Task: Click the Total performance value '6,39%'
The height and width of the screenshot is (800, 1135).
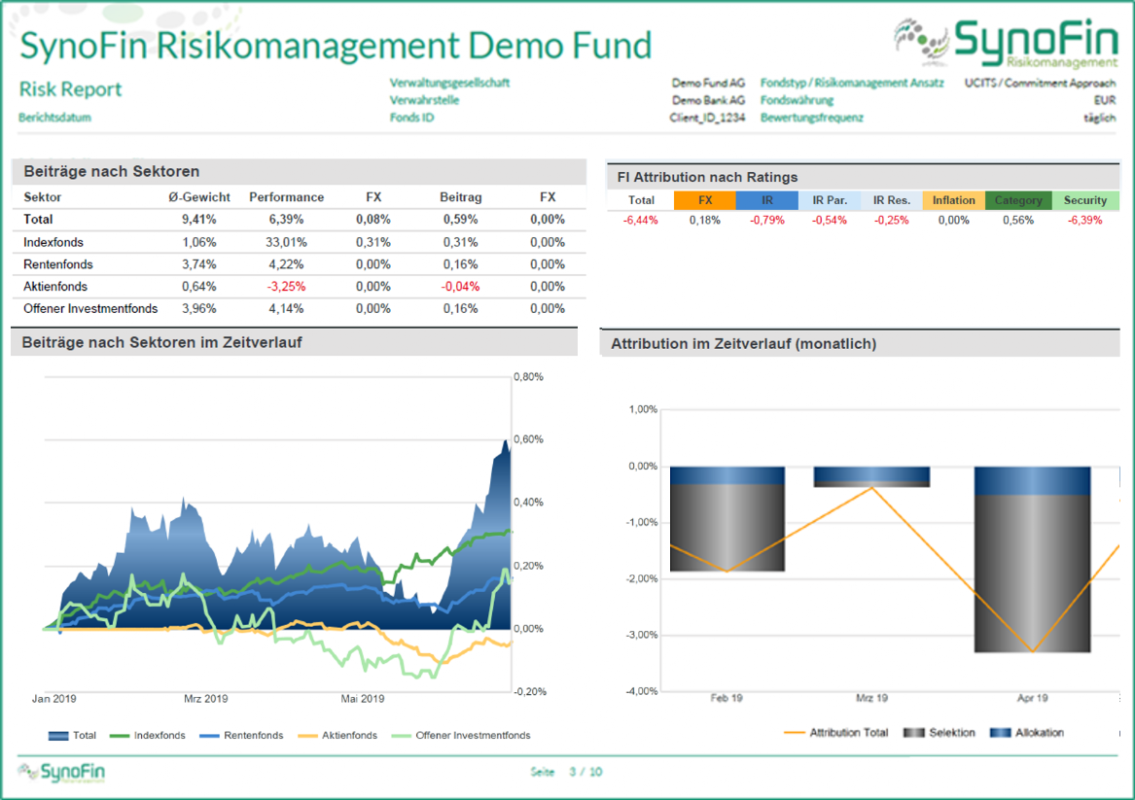Action: pyautogui.click(x=287, y=219)
